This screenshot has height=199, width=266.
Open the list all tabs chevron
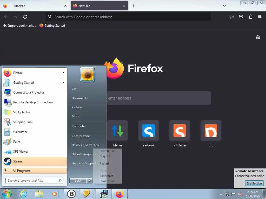point(224,6)
